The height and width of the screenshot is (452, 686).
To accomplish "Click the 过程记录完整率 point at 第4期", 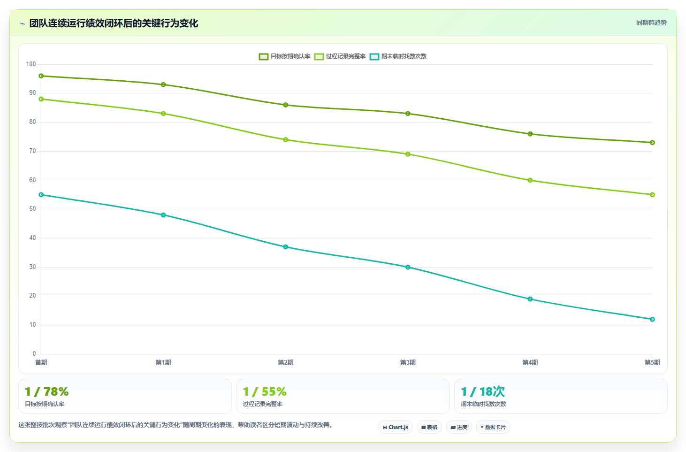I will [x=530, y=180].
